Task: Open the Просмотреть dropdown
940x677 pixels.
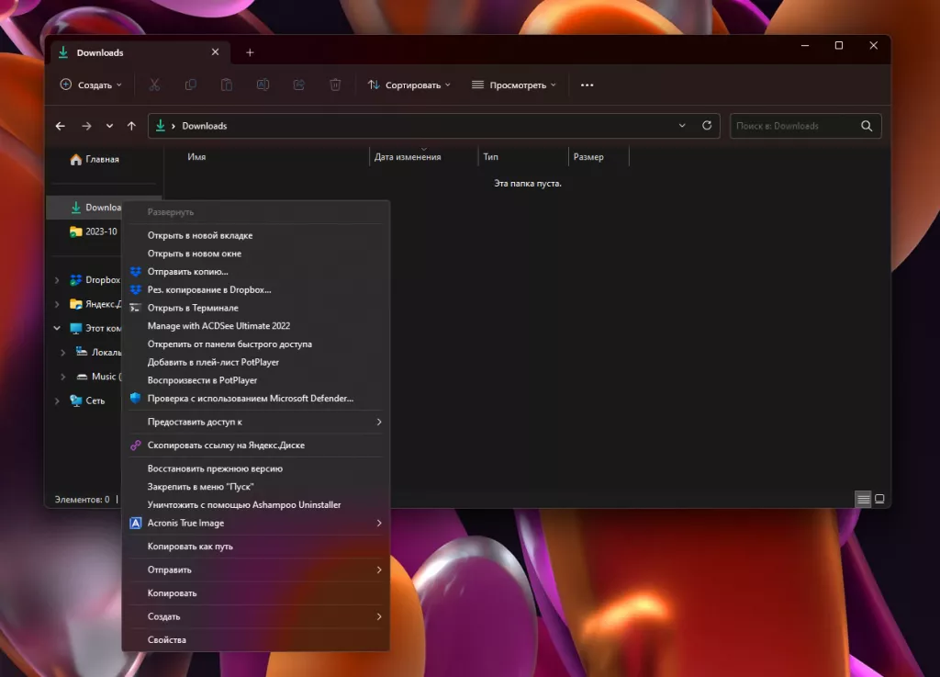Action: point(514,85)
